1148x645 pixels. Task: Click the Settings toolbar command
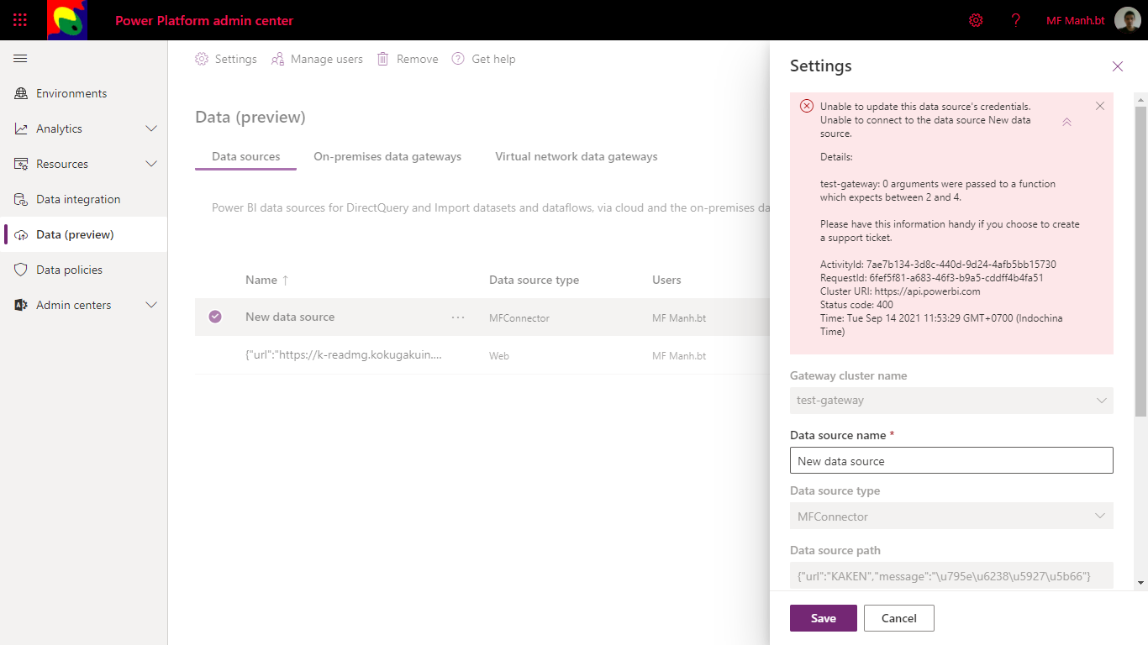[x=226, y=59]
